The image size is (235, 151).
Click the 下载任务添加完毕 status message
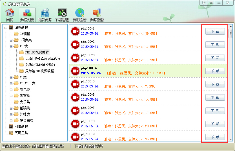click(89, 146)
